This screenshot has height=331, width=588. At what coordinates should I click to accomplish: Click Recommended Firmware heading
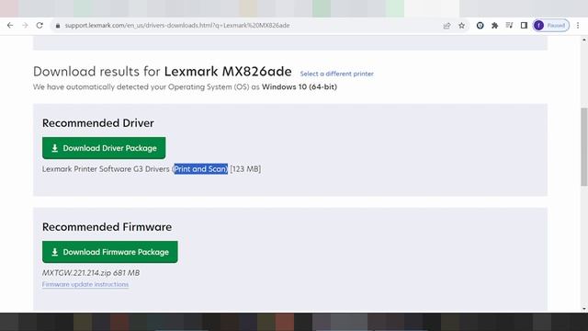pos(107,227)
